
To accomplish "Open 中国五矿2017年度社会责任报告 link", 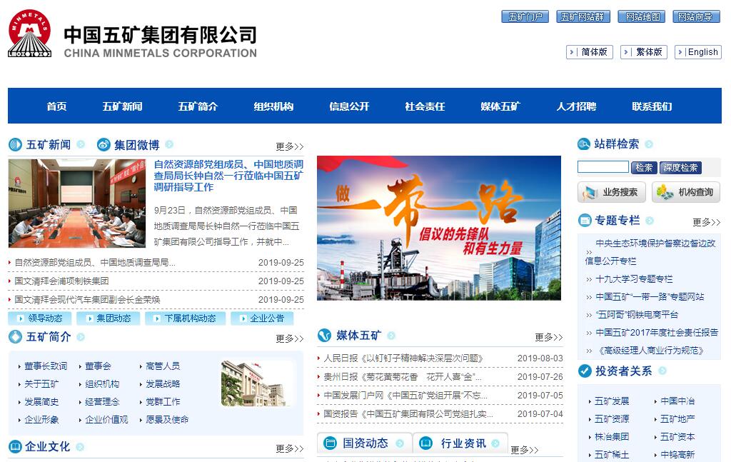I will (x=657, y=333).
